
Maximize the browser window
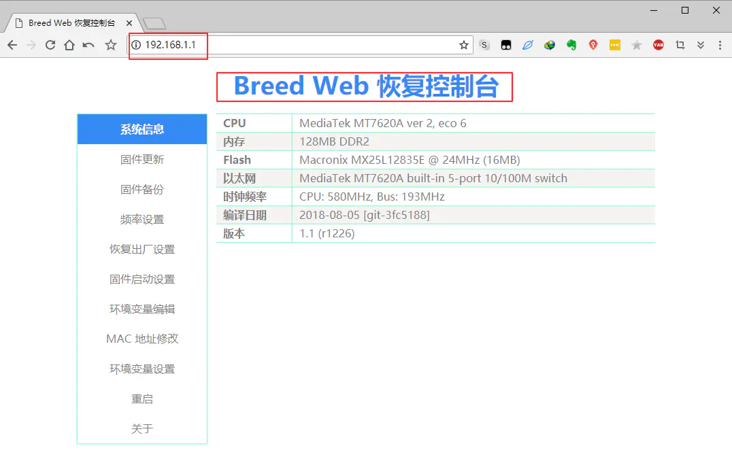(x=685, y=10)
